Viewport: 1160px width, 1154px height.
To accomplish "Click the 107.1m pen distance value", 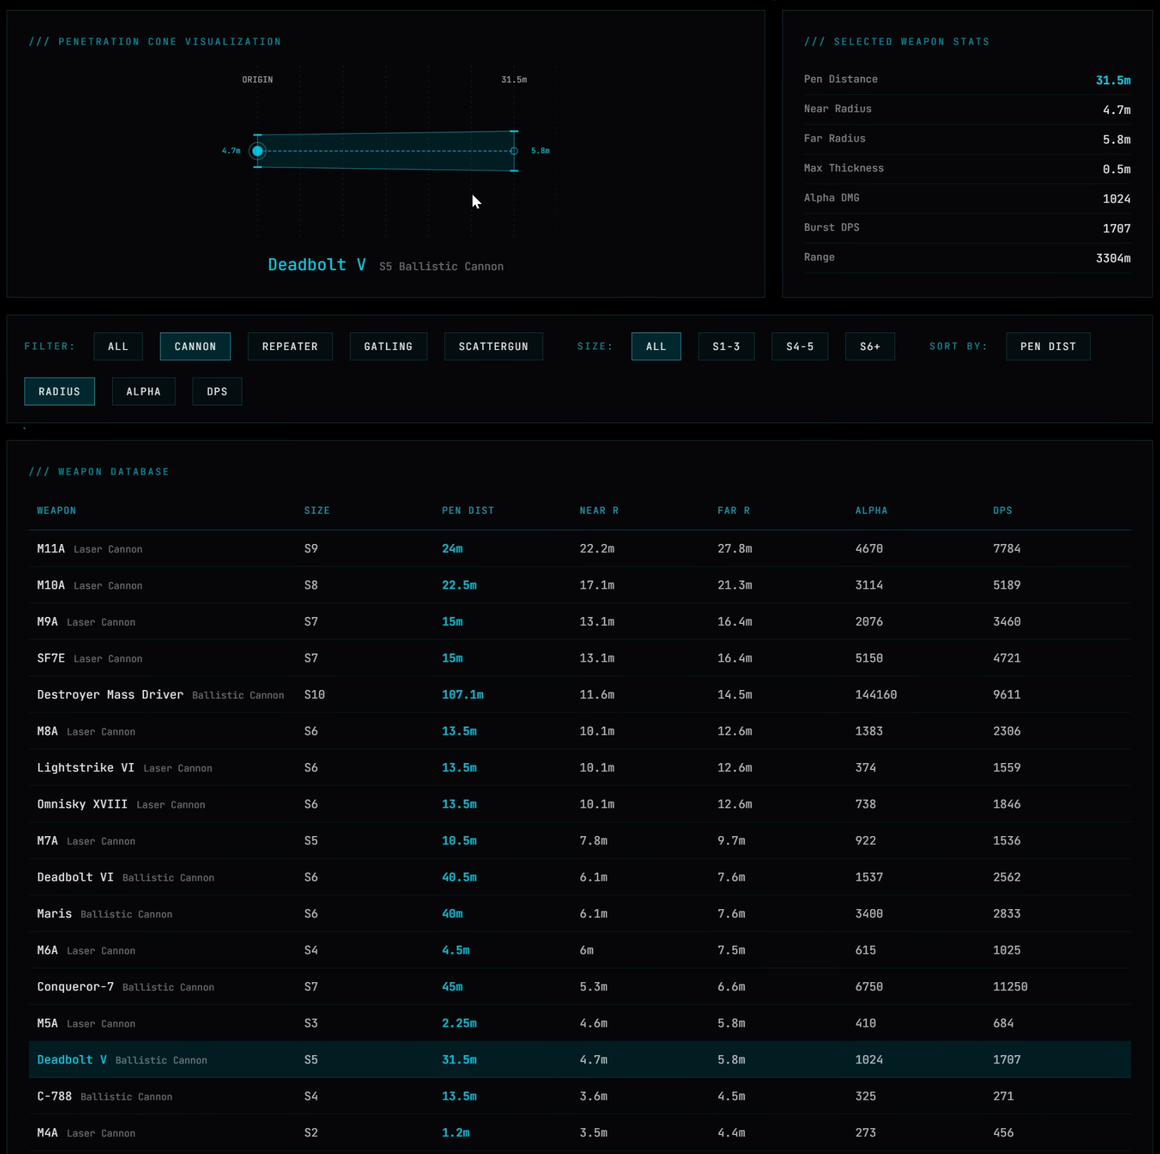I will pyautogui.click(x=463, y=694).
